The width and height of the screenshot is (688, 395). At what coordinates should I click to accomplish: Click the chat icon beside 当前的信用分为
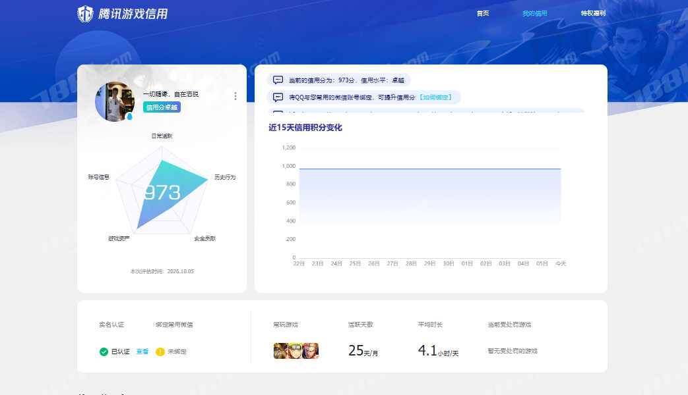pos(278,80)
